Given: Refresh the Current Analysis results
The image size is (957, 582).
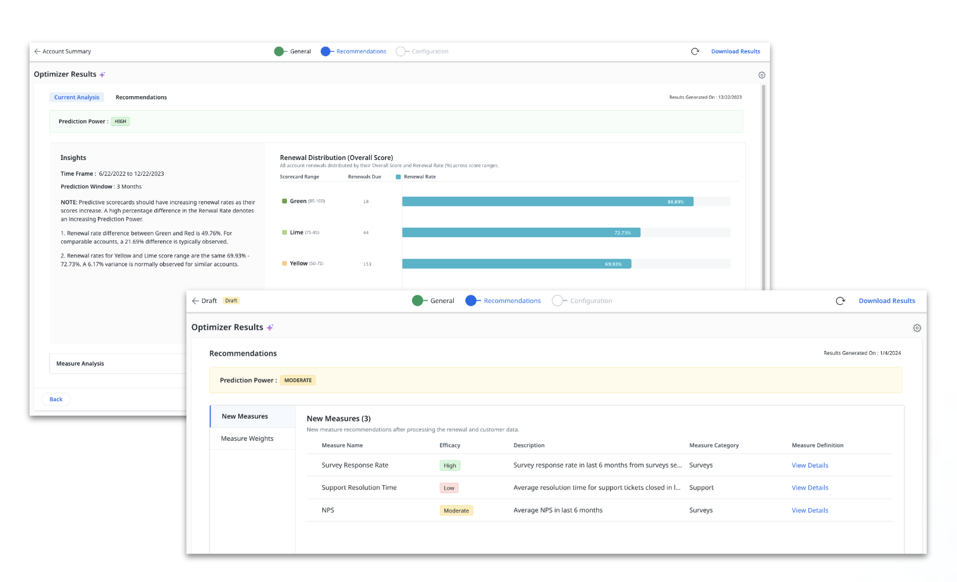Looking at the screenshot, I should [x=695, y=51].
